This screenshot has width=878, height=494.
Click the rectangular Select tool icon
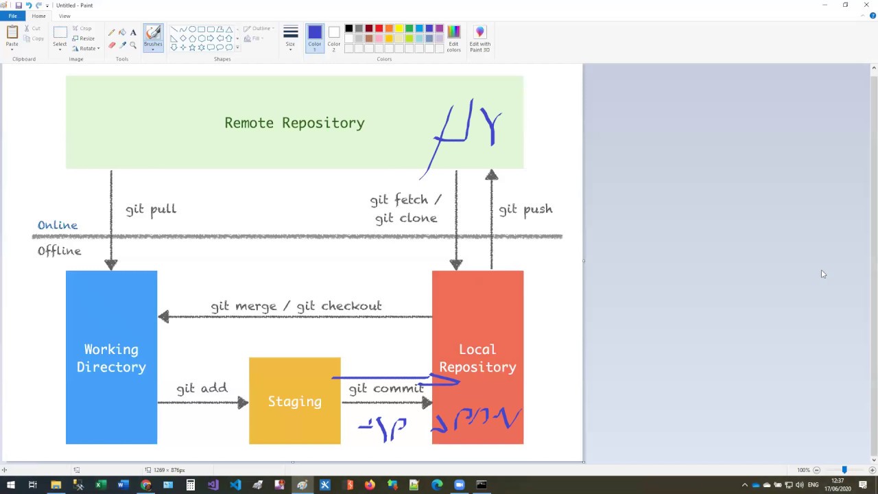tap(60, 32)
